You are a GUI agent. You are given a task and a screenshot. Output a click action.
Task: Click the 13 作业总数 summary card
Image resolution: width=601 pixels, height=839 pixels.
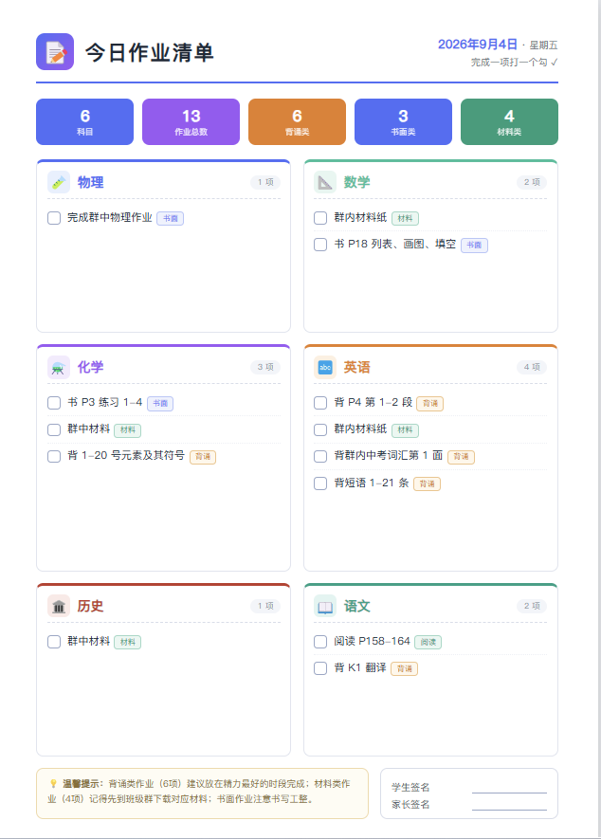pos(191,121)
